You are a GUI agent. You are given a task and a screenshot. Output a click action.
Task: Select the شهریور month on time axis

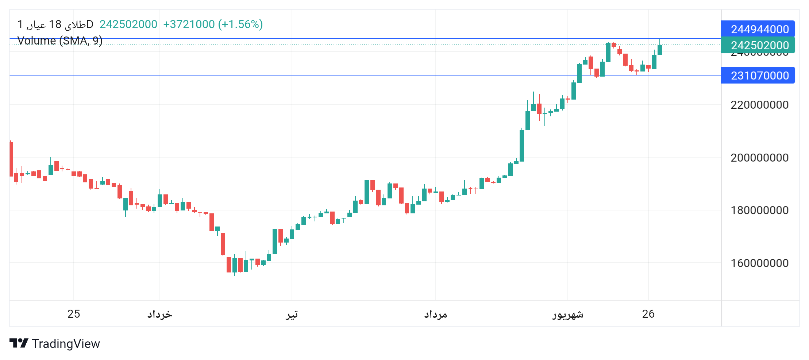[567, 314]
